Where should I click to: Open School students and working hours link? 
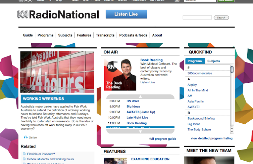pos(50,159)
